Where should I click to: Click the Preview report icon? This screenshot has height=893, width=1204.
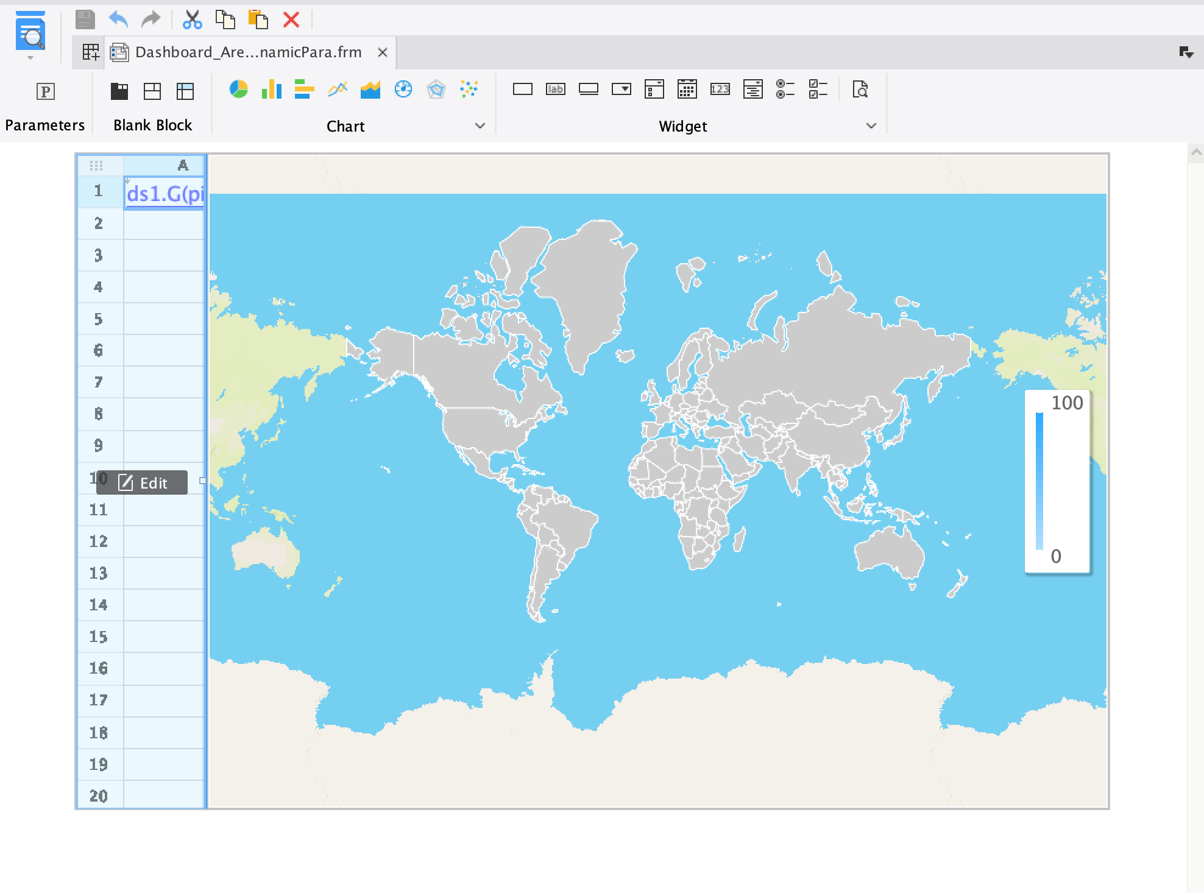pyautogui.click(x=30, y=31)
